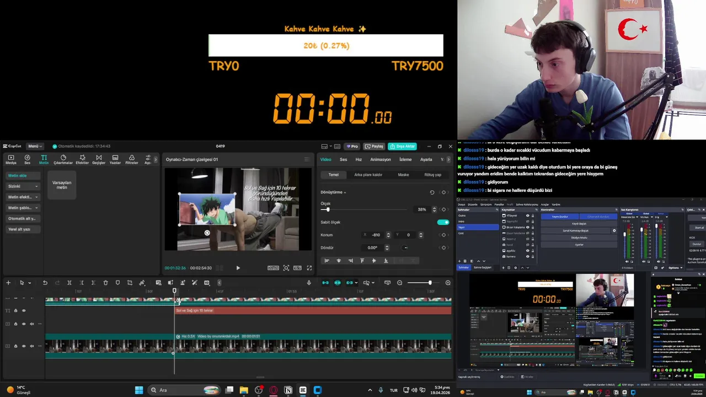Open the Dosya menu in OBS
Viewport: 706px width, 397px height.
[x=462, y=205]
